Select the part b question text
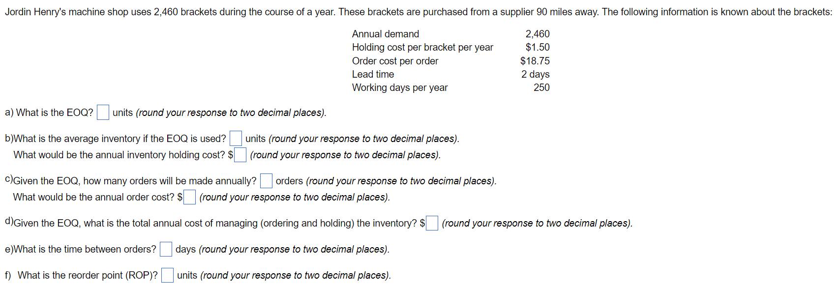The height and width of the screenshot is (287, 838). tap(116, 138)
